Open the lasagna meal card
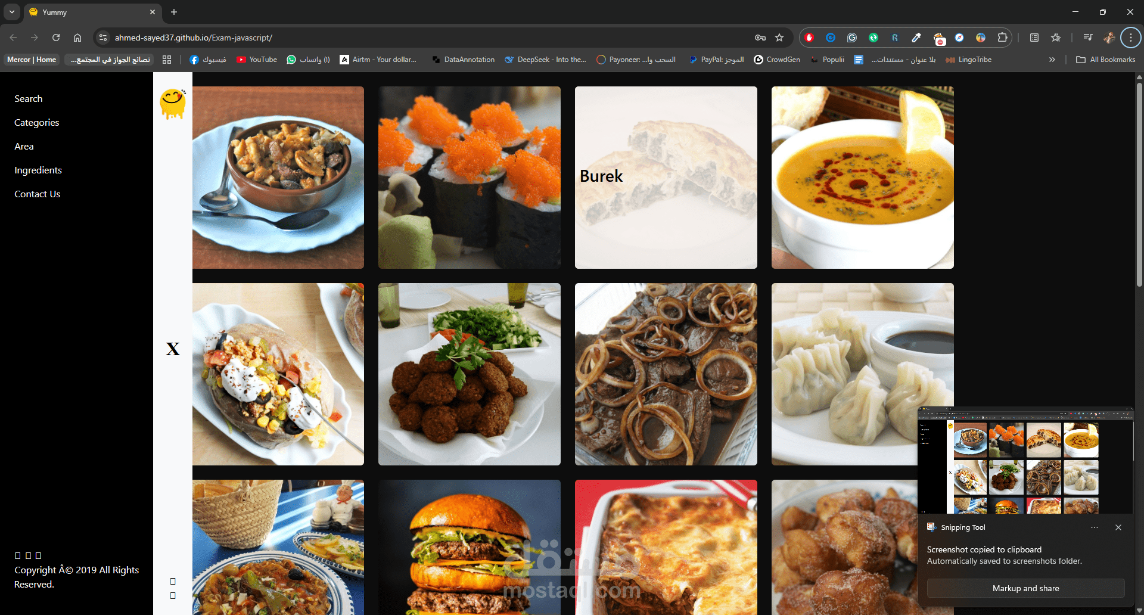 point(666,547)
